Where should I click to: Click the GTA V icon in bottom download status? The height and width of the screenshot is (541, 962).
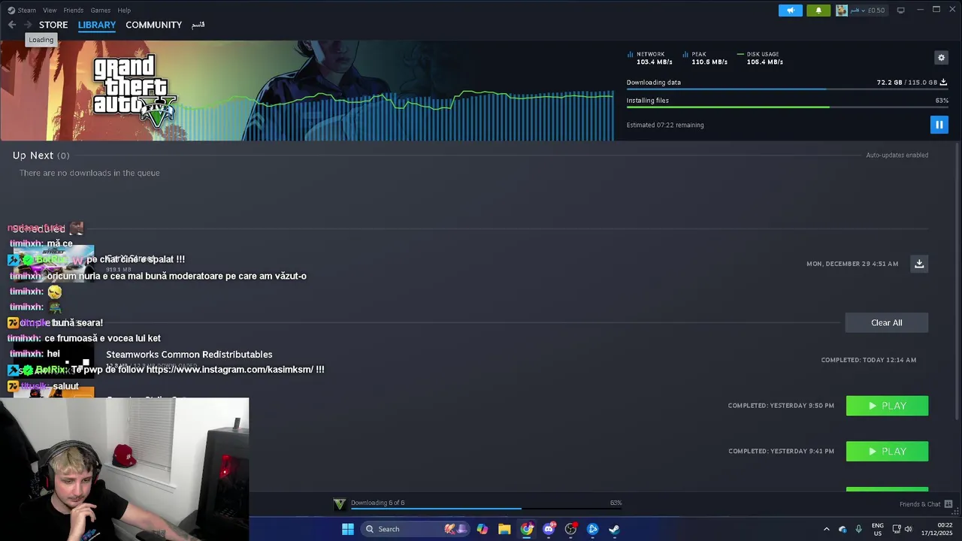coord(340,504)
